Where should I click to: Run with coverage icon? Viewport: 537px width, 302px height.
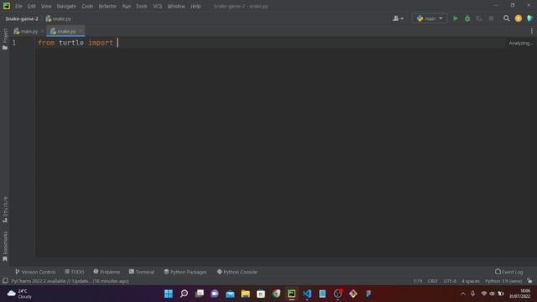[479, 18]
